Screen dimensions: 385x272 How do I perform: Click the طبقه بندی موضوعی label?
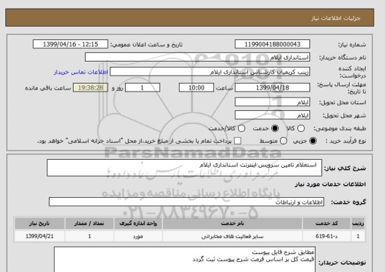coord(340,128)
